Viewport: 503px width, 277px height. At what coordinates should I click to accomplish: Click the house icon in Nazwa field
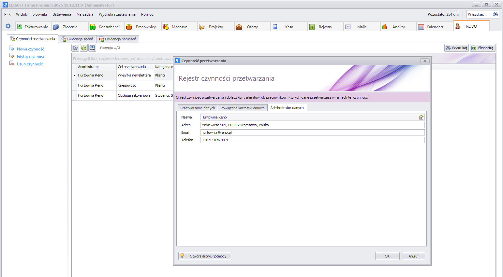point(421,117)
